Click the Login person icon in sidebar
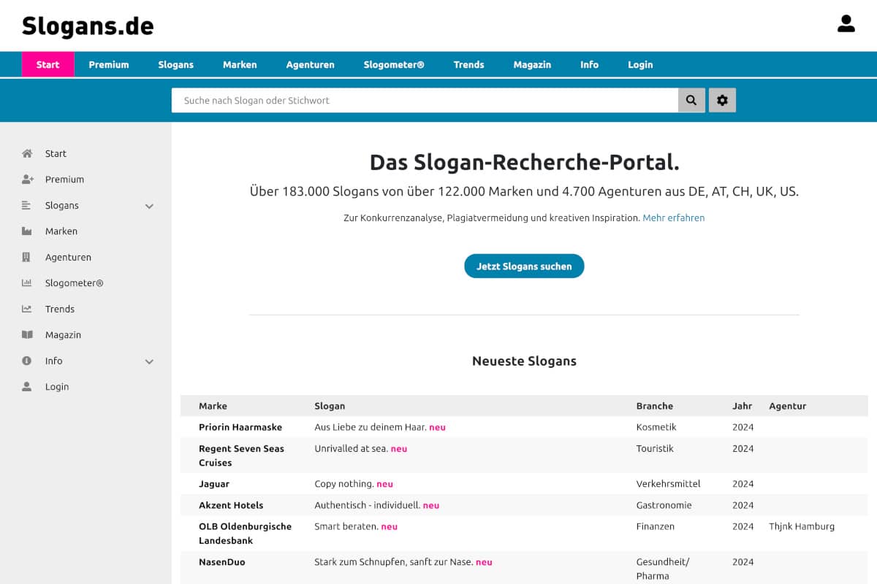877x584 pixels. pyautogui.click(x=27, y=386)
